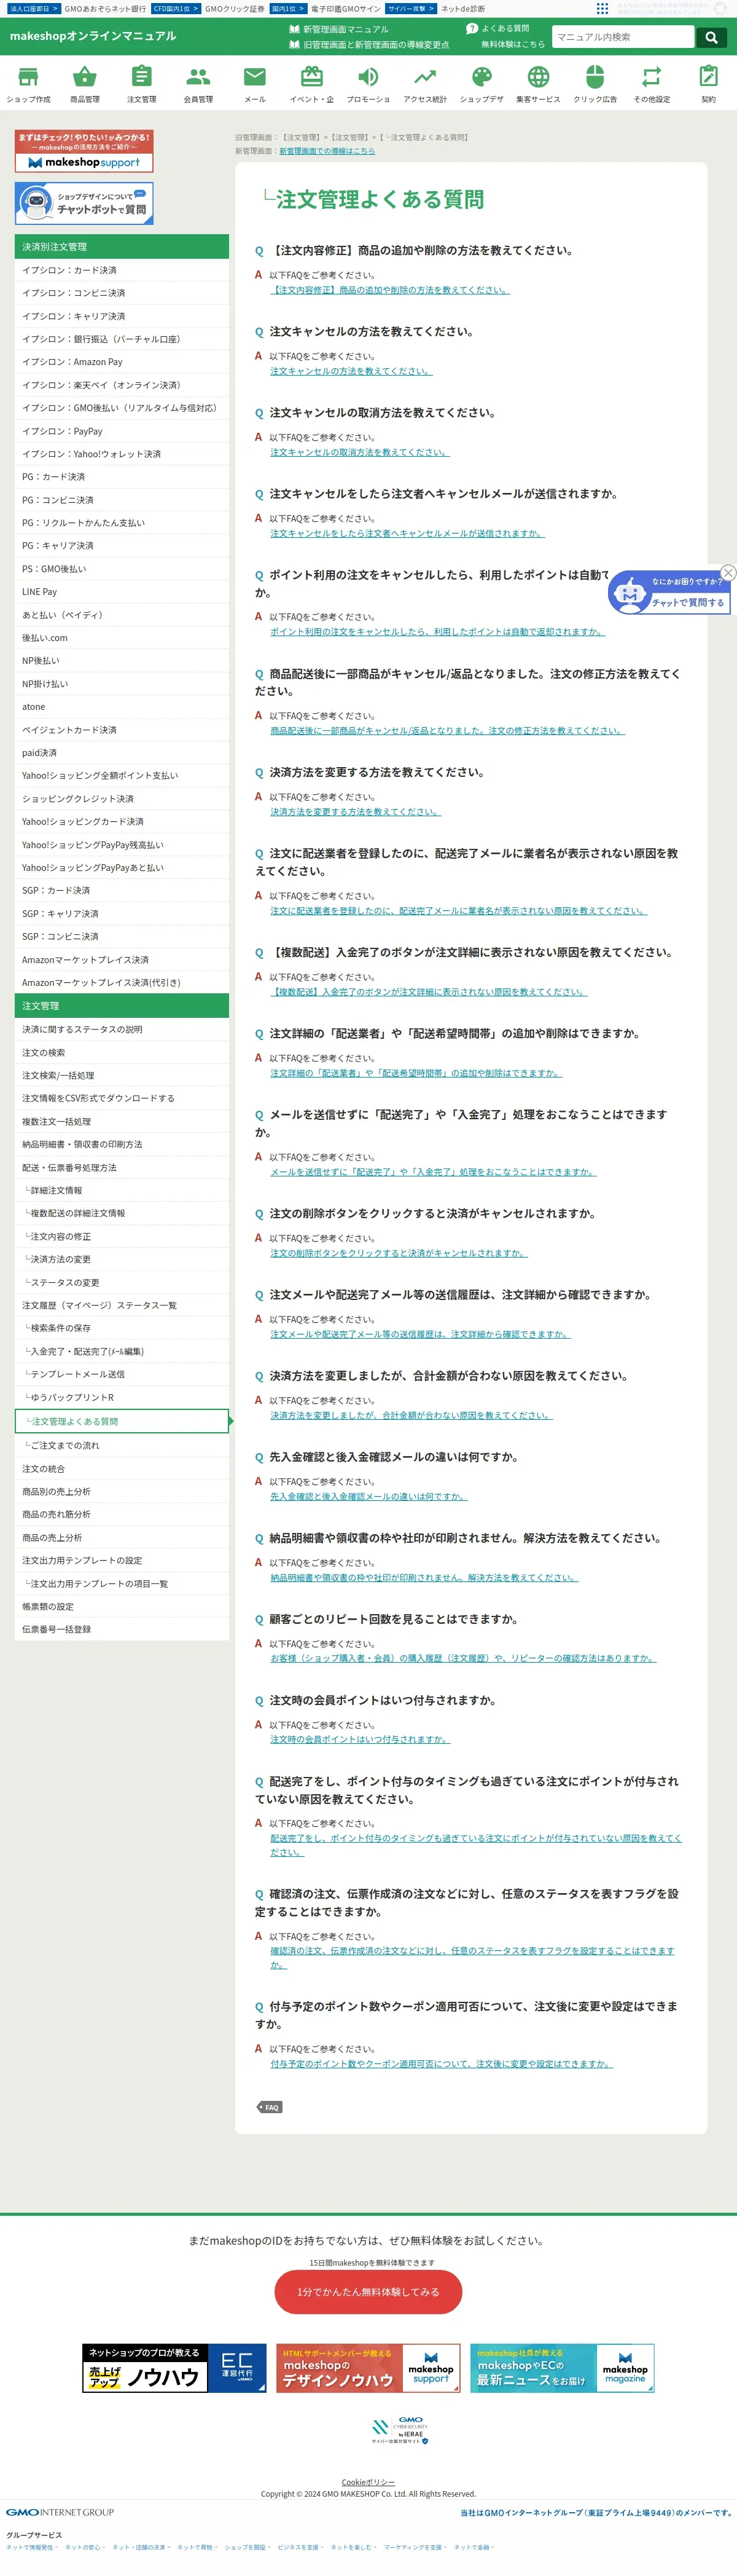
Task: Open the ショップデザ palette icon
Action: click(482, 76)
